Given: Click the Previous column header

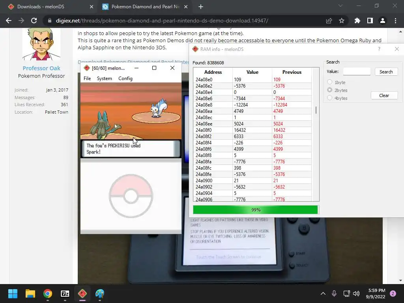Looking at the screenshot, I should [292, 72].
